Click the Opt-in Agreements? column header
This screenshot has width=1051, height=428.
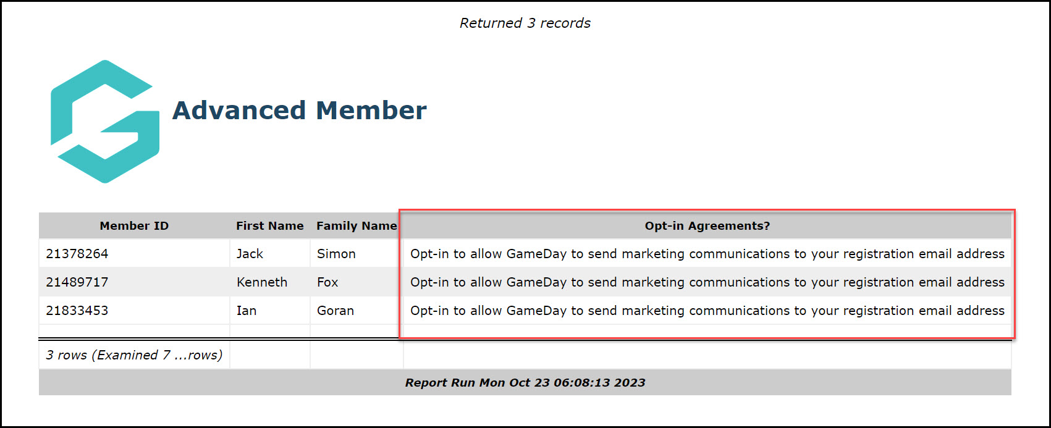(x=707, y=226)
